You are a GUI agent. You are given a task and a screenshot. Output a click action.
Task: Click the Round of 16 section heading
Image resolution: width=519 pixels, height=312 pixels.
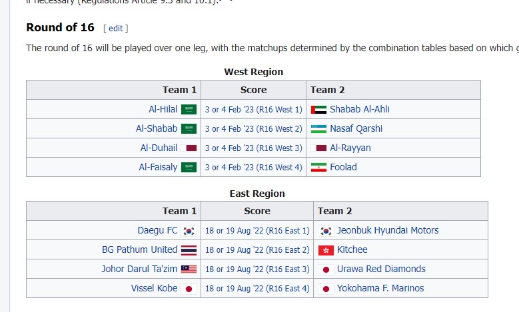pos(60,27)
